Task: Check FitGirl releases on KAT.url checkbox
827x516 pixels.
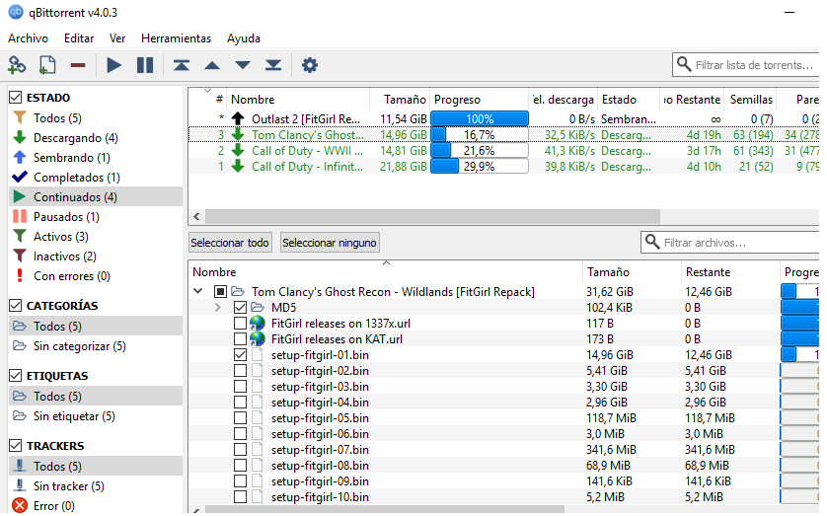Action: click(x=240, y=339)
